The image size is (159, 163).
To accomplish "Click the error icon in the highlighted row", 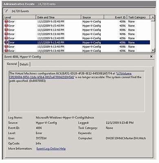I will pyautogui.click(x=6, y=42).
